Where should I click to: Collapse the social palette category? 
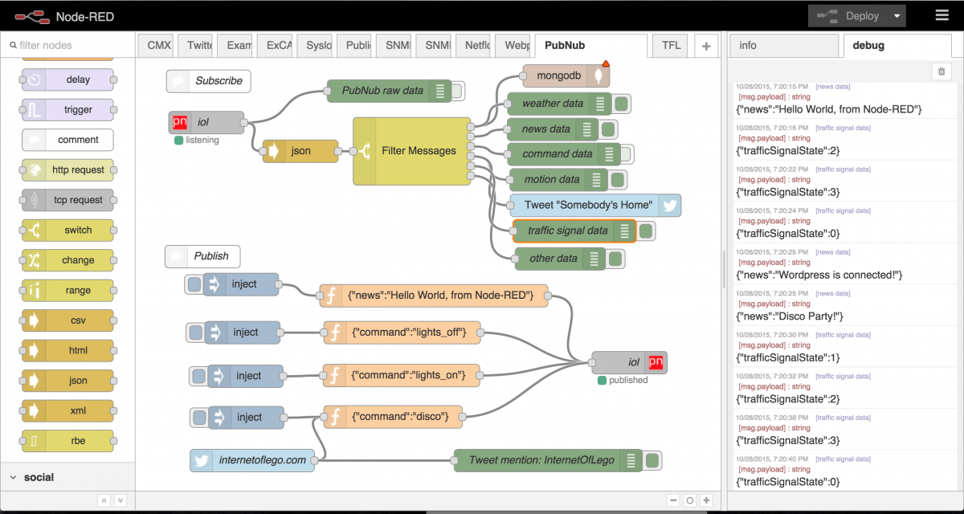pyautogui.click(x=13, y=477)
